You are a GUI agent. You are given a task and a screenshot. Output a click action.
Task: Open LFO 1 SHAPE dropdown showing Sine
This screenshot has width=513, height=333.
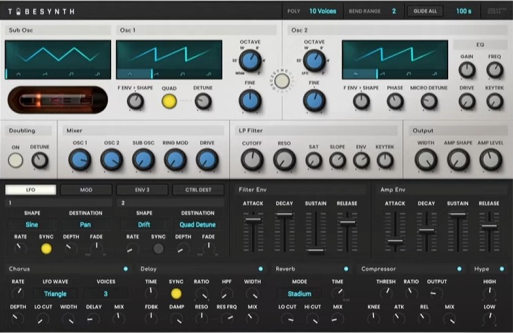tap(32, 225)
